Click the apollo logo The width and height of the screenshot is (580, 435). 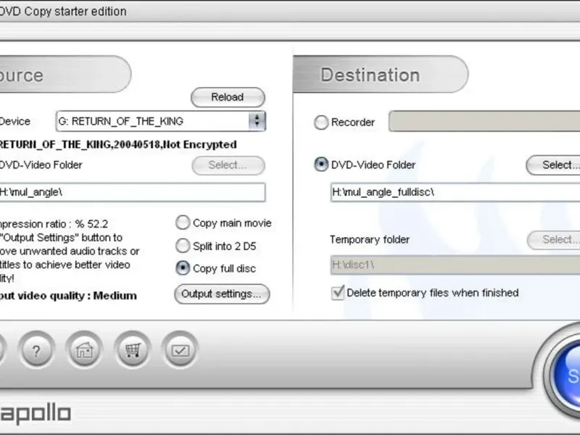(35, 414)
